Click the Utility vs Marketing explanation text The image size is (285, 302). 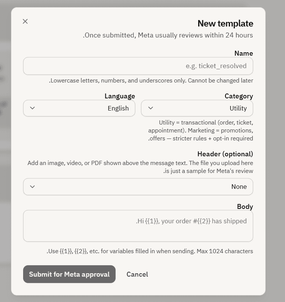pos(200,131)
